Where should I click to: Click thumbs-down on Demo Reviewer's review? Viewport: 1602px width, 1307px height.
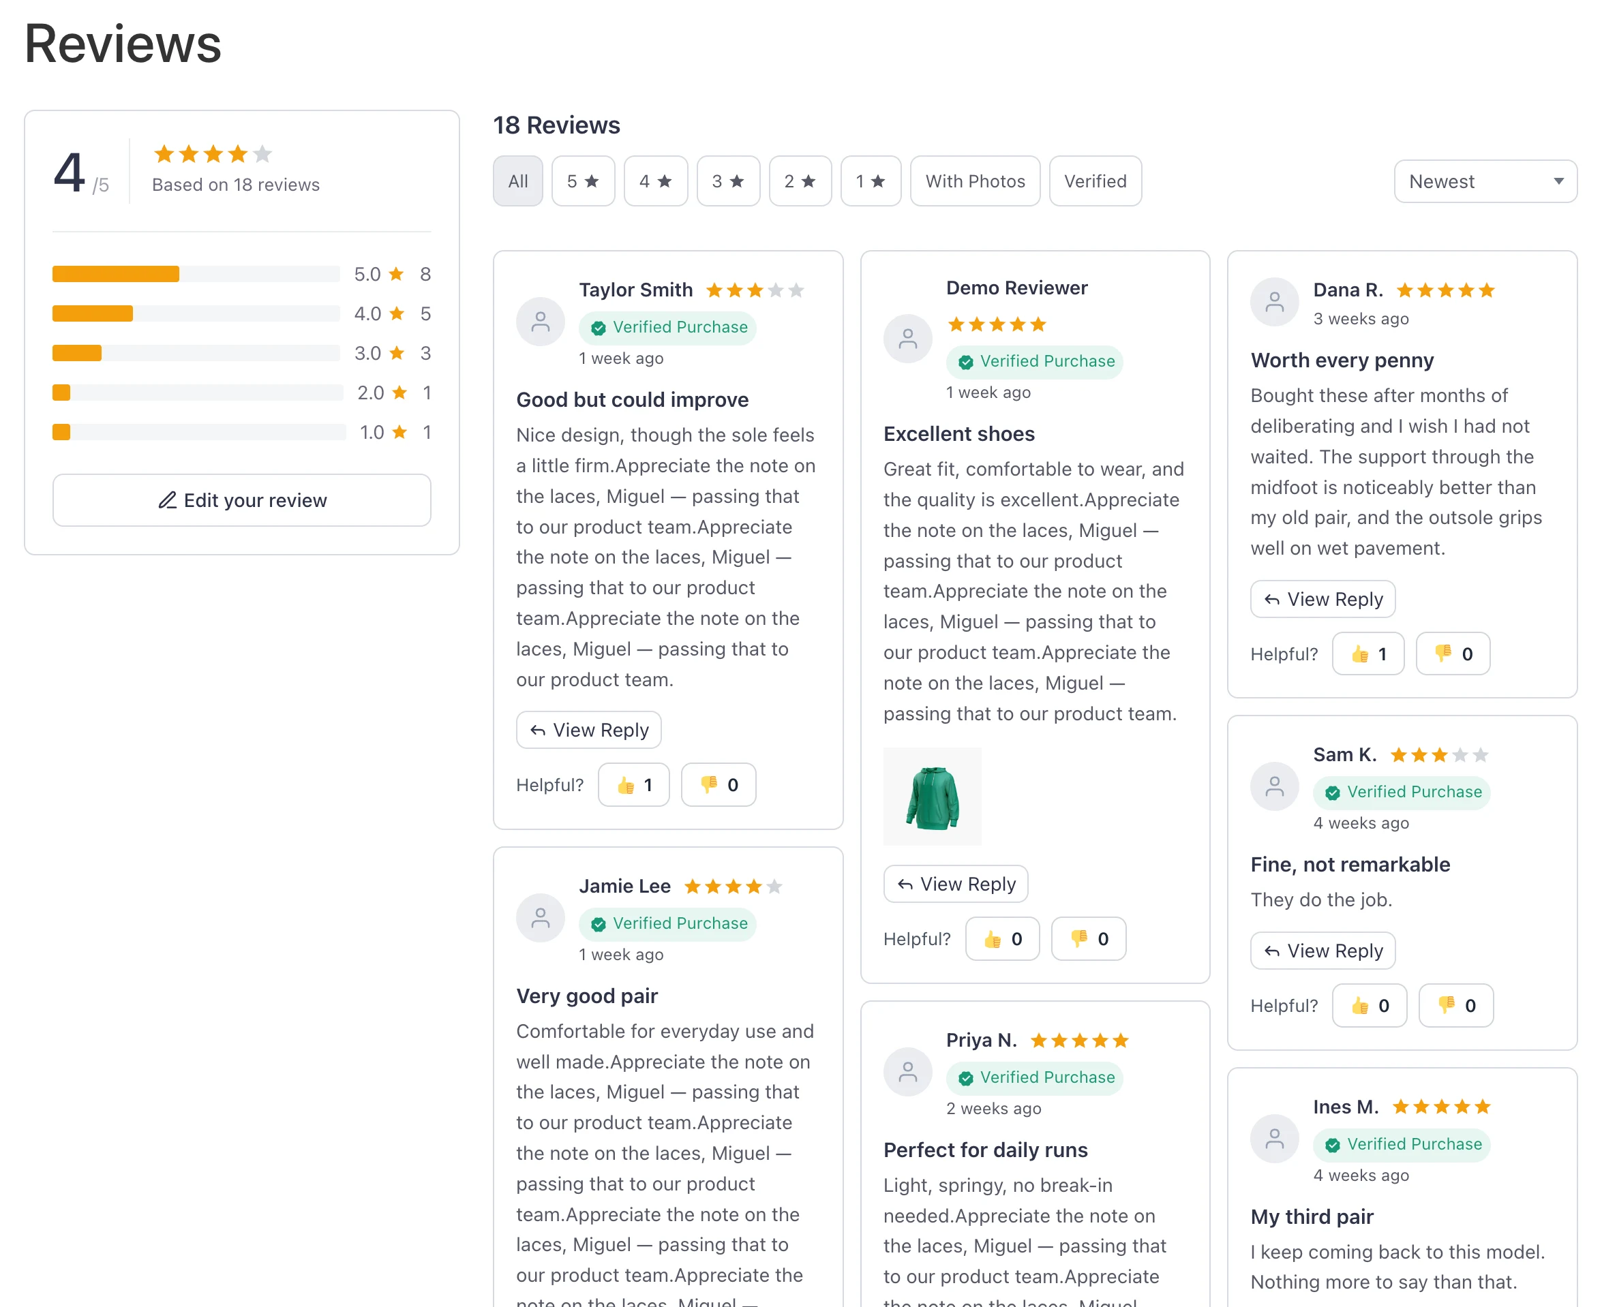pyautogui.click(x=1088, y=939)
